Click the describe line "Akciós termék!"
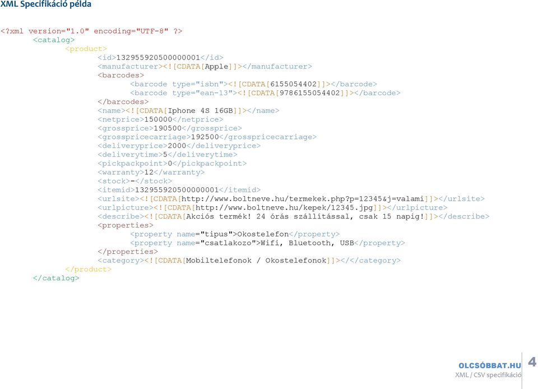The height and width of the screenshot is (389, 538). [x=293, y=217]
